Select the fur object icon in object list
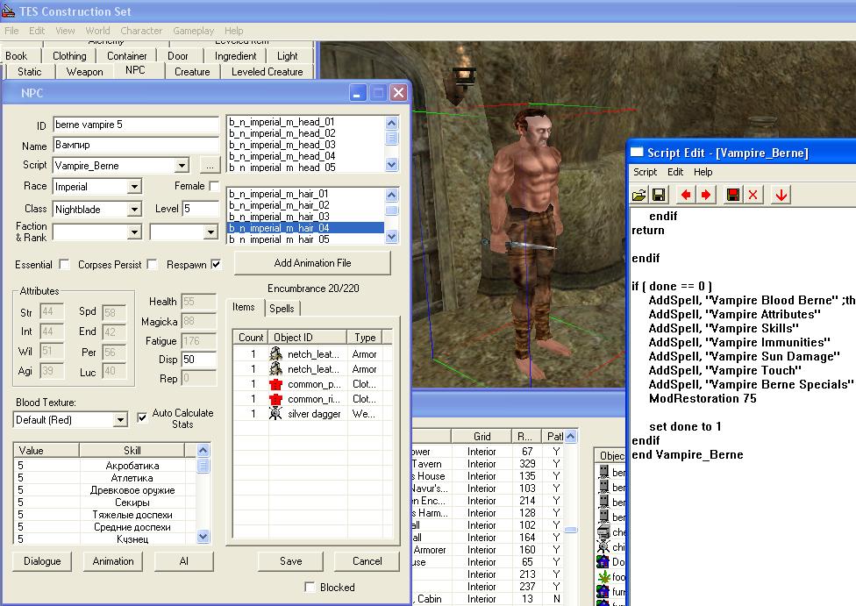The height and width of the screenshot is (606, 856). tap(603, 591)
